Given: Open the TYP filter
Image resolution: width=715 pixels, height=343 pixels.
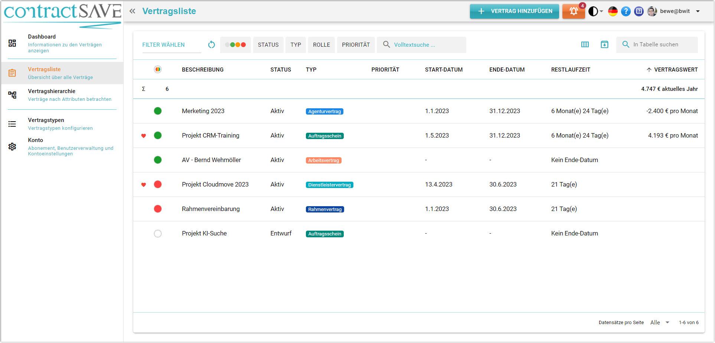Looking at the screenshot, I should (x=296, y=45).
